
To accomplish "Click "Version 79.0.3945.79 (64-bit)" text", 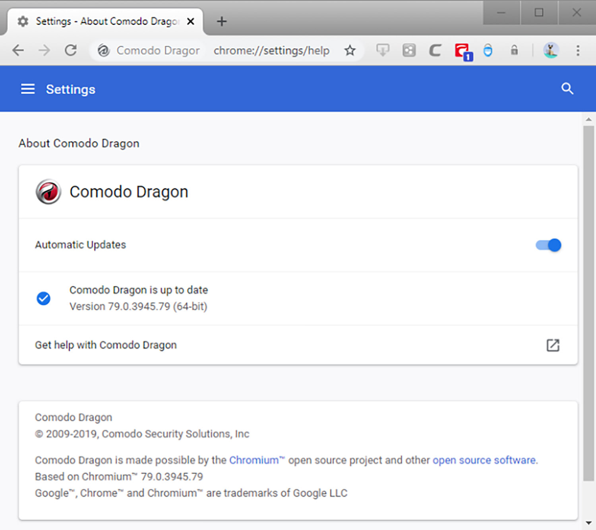I will tap(138, 307).
